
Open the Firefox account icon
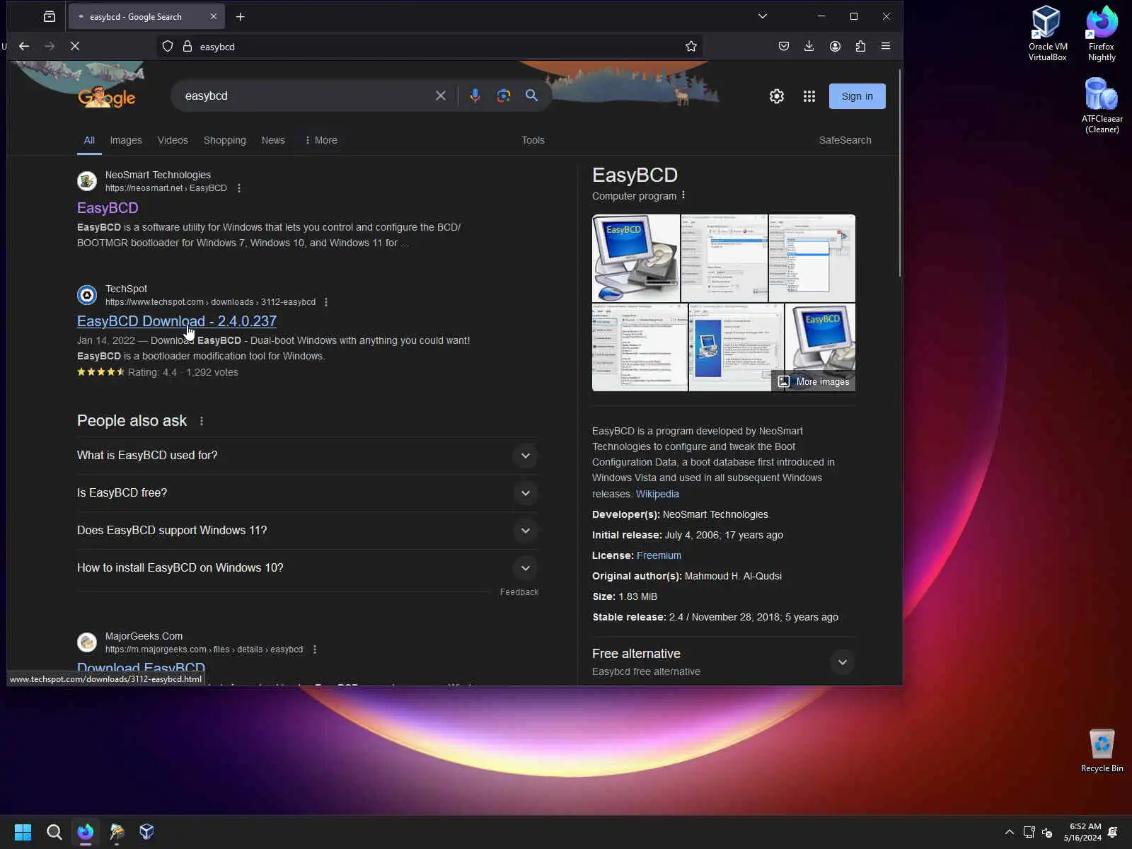click(x=835, y=46)
